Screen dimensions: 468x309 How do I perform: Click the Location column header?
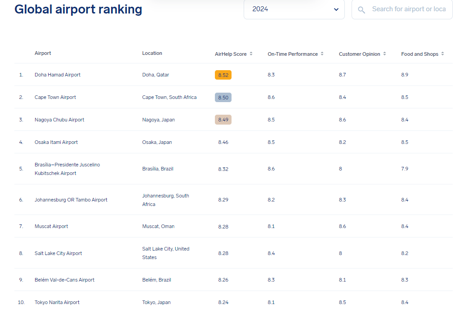(152, 53)
